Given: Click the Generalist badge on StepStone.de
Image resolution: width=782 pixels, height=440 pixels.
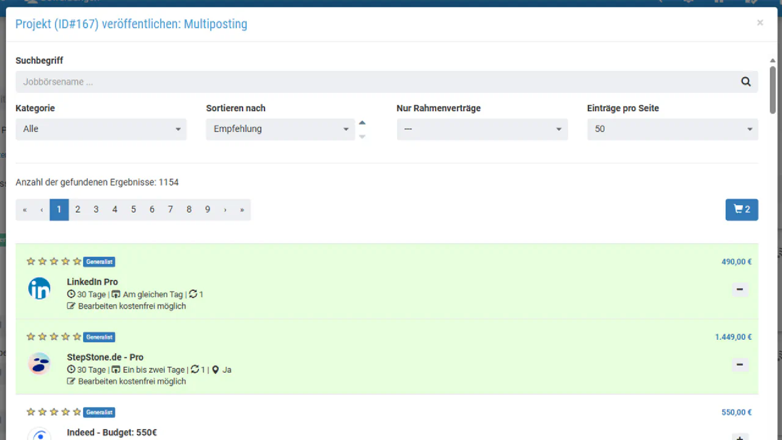Looking at the screenshot, I should pos(99,337).
